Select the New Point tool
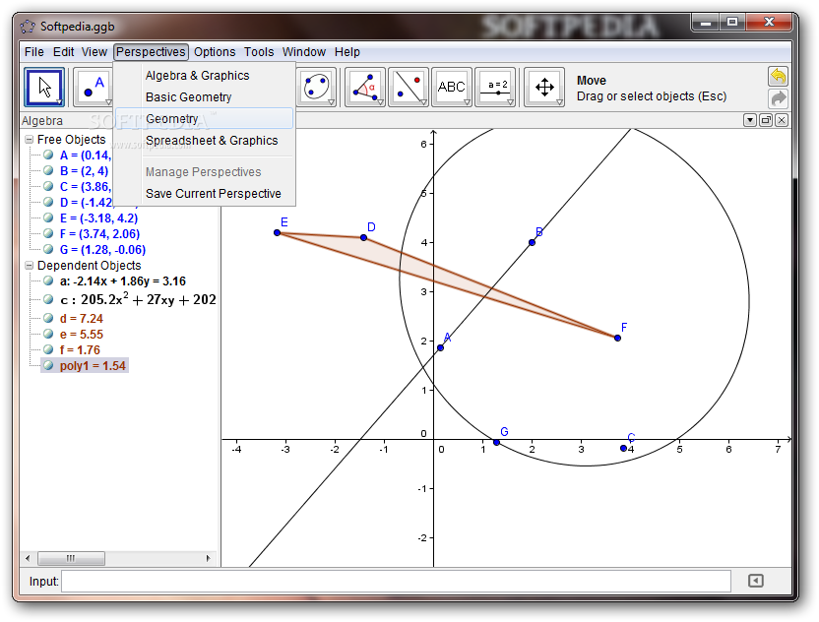Image resolution: width=819 pixels, height=622 pixels. (93, 87)
